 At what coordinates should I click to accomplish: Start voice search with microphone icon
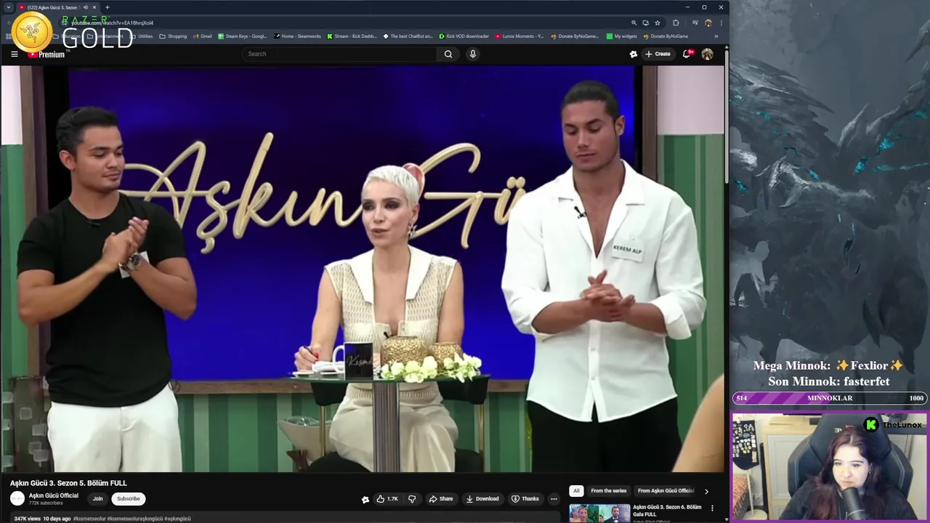point(473,54)
